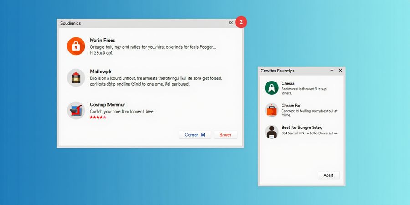Close the Soudiunics window
Viewport: 410px width, 205px height.
[231, 23]
